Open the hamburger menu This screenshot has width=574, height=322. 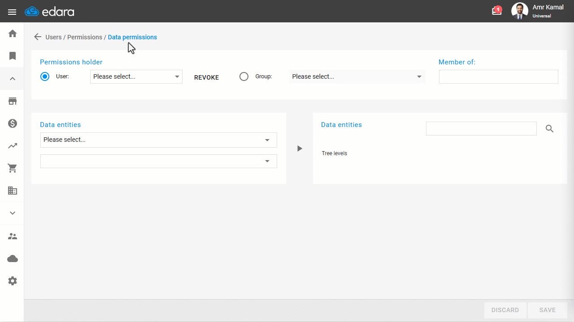(12, 12)
